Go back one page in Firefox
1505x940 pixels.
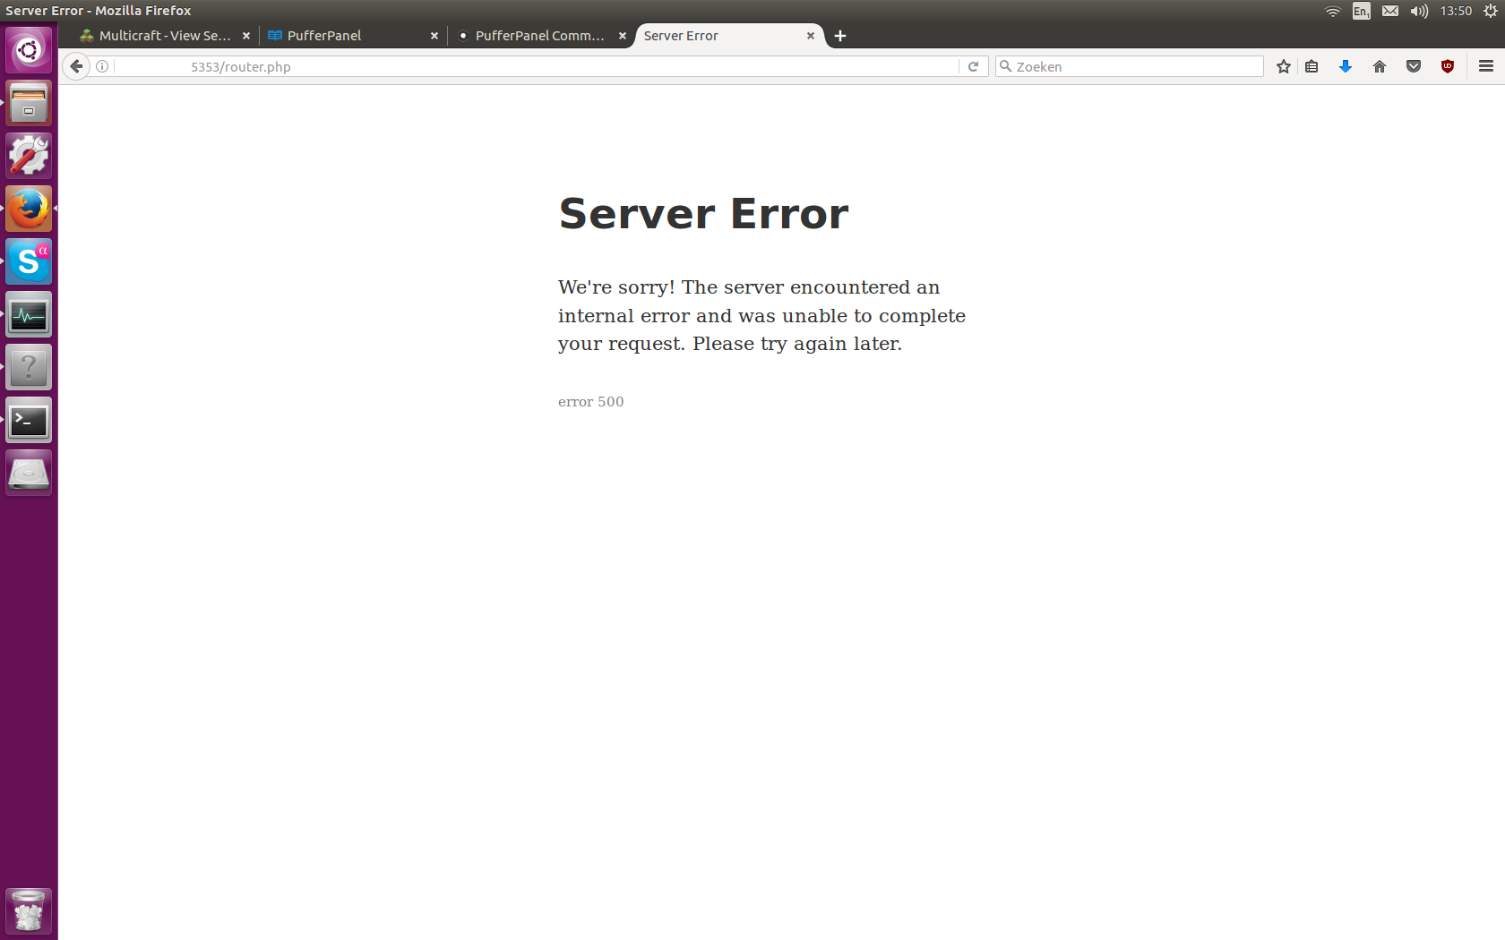click(x=76, y=66)
